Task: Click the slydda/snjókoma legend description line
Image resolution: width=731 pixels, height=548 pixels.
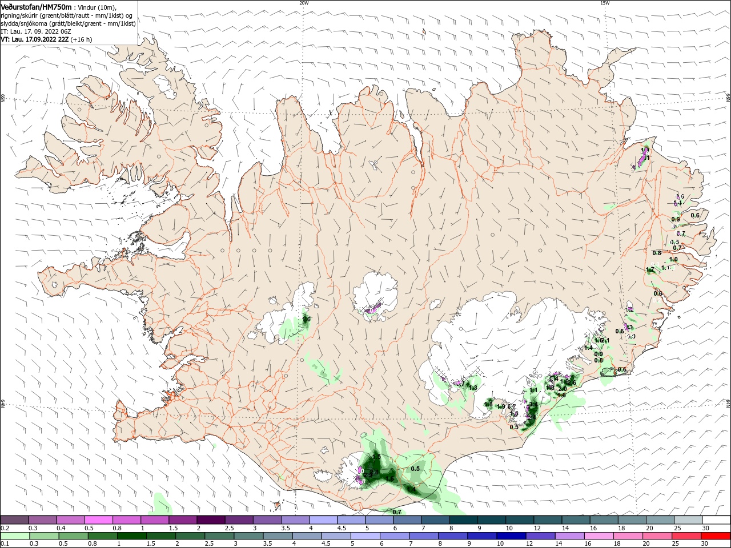Action: click(x=68, y=23)
